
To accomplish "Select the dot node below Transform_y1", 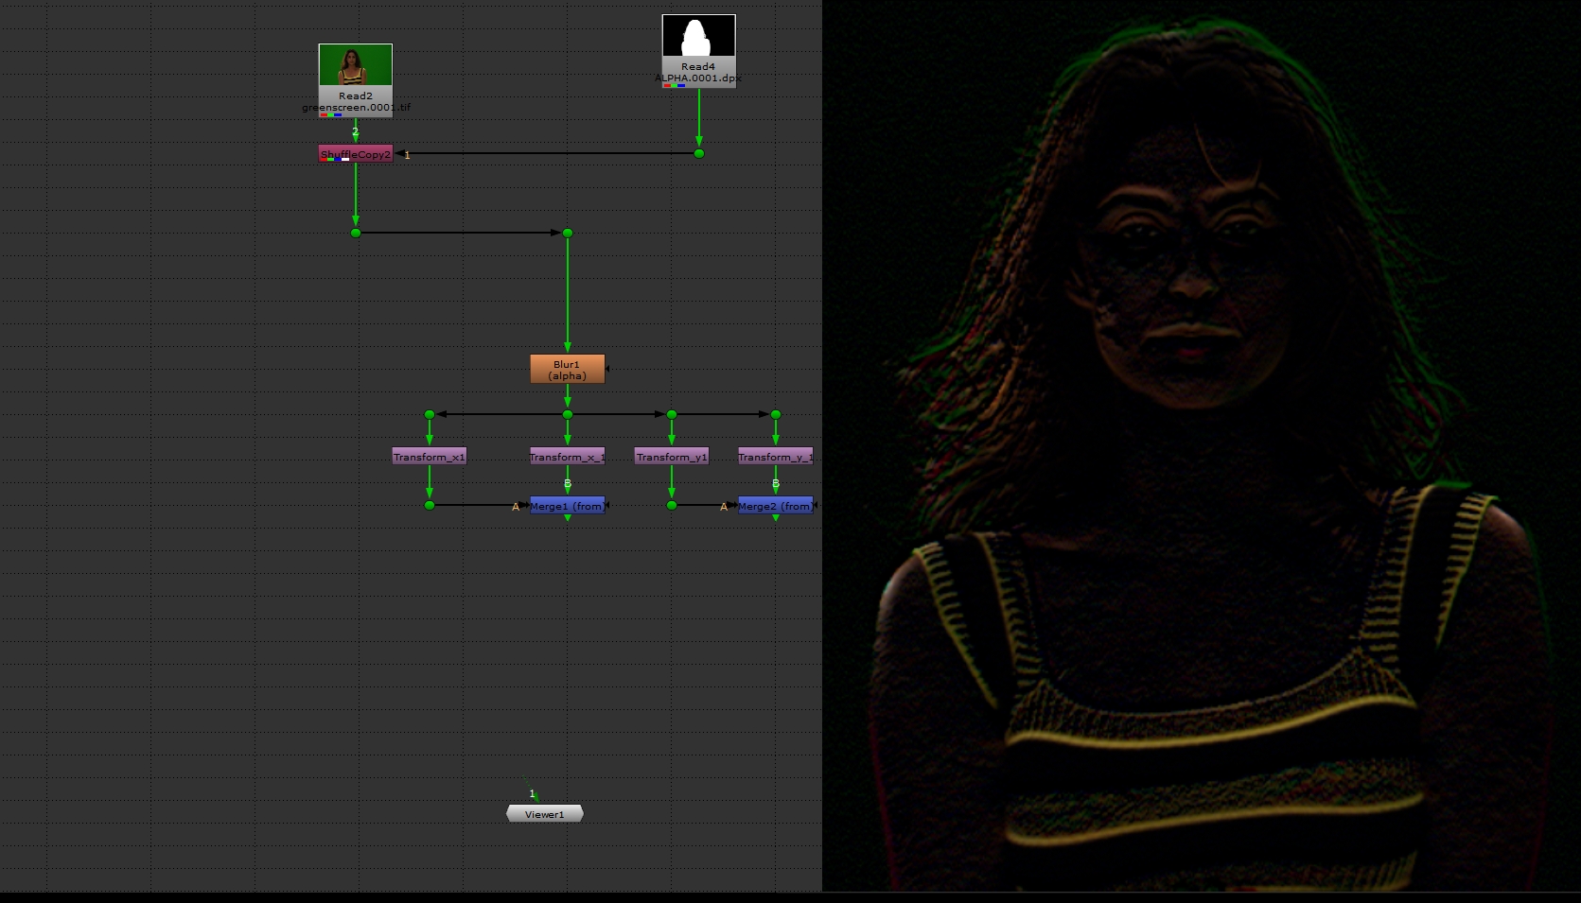I will pyautogui.click(x=672, y=505).
